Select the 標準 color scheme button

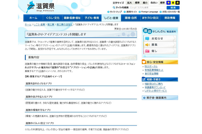162,3
